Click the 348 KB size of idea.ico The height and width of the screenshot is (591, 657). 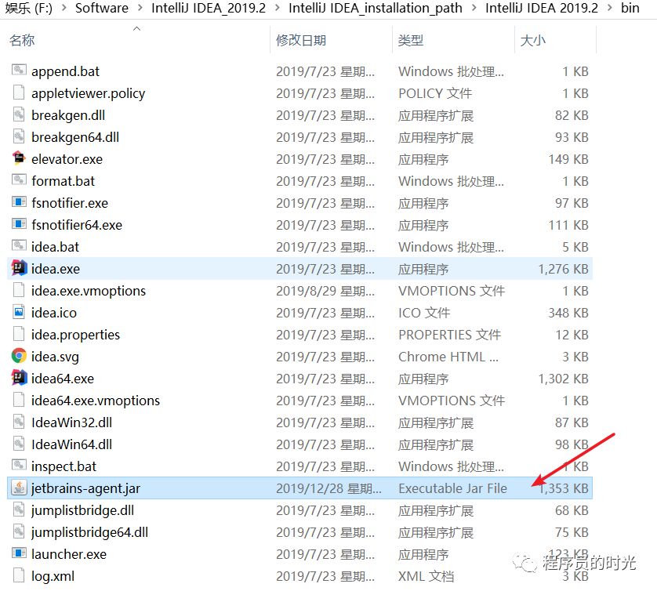tap(568, 313)
